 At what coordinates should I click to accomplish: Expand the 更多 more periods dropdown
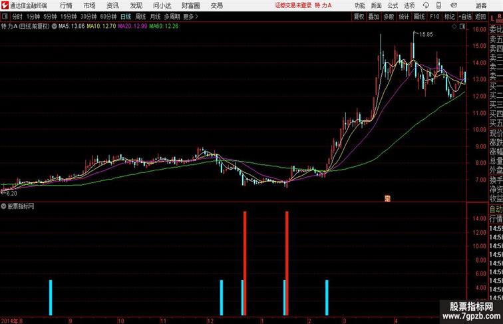click(190, 17)
